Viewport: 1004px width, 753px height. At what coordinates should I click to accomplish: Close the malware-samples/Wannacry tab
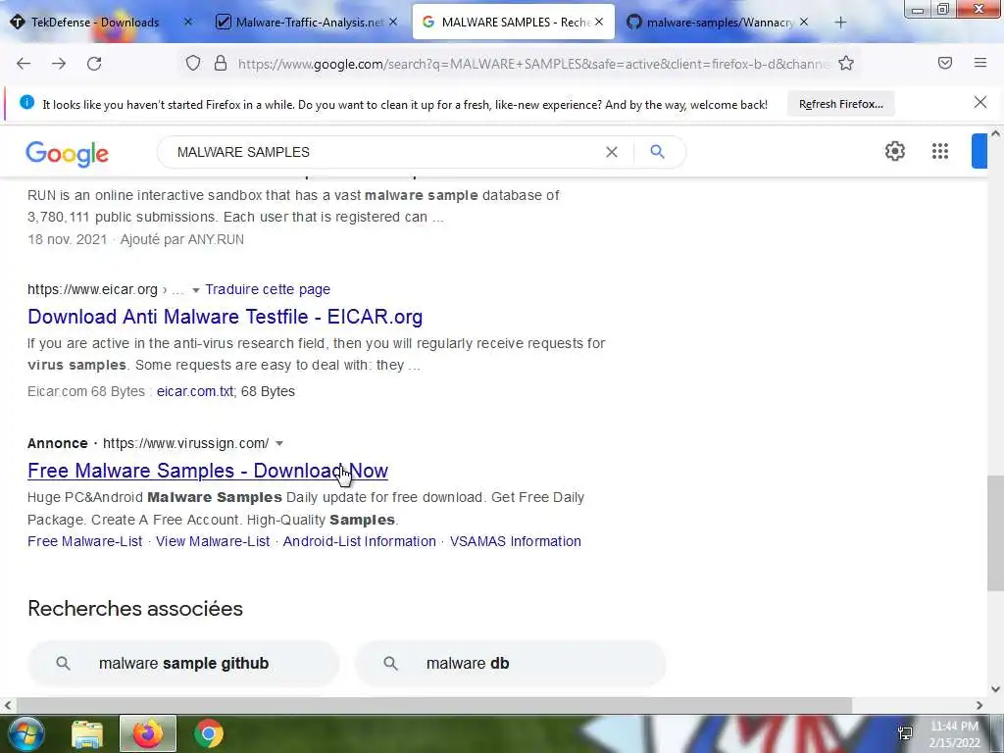pyautogui.click(x=804, y=22)
